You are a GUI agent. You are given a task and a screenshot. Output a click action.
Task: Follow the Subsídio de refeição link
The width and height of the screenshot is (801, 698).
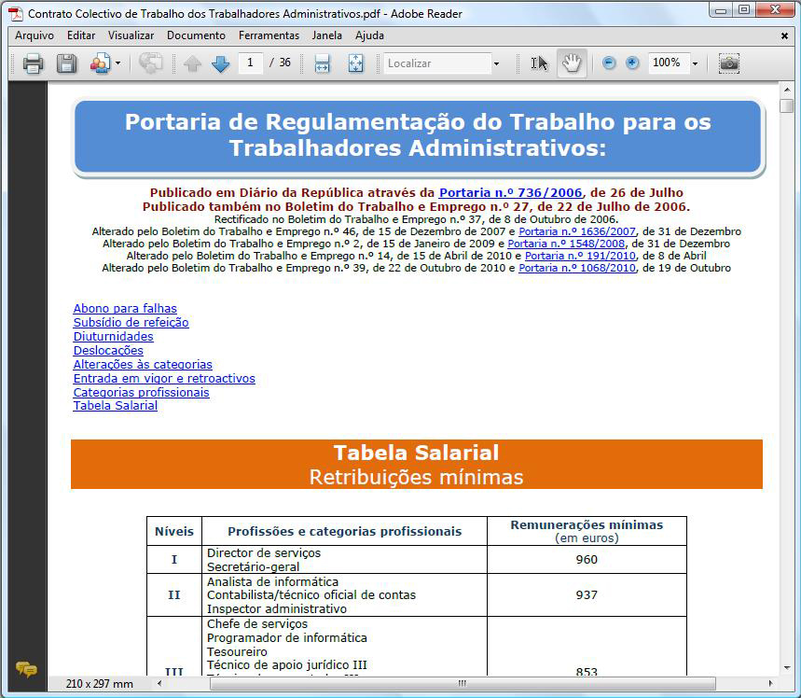point(131,323)
